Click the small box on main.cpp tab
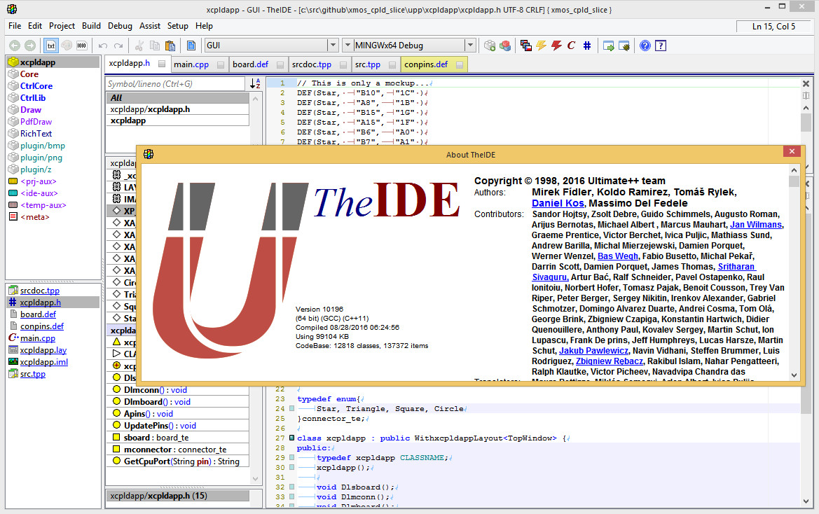The width and height of the screenshot is (819, 514). tap(221, 64)
